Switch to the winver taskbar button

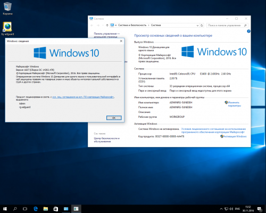click(x=76, y=209)
